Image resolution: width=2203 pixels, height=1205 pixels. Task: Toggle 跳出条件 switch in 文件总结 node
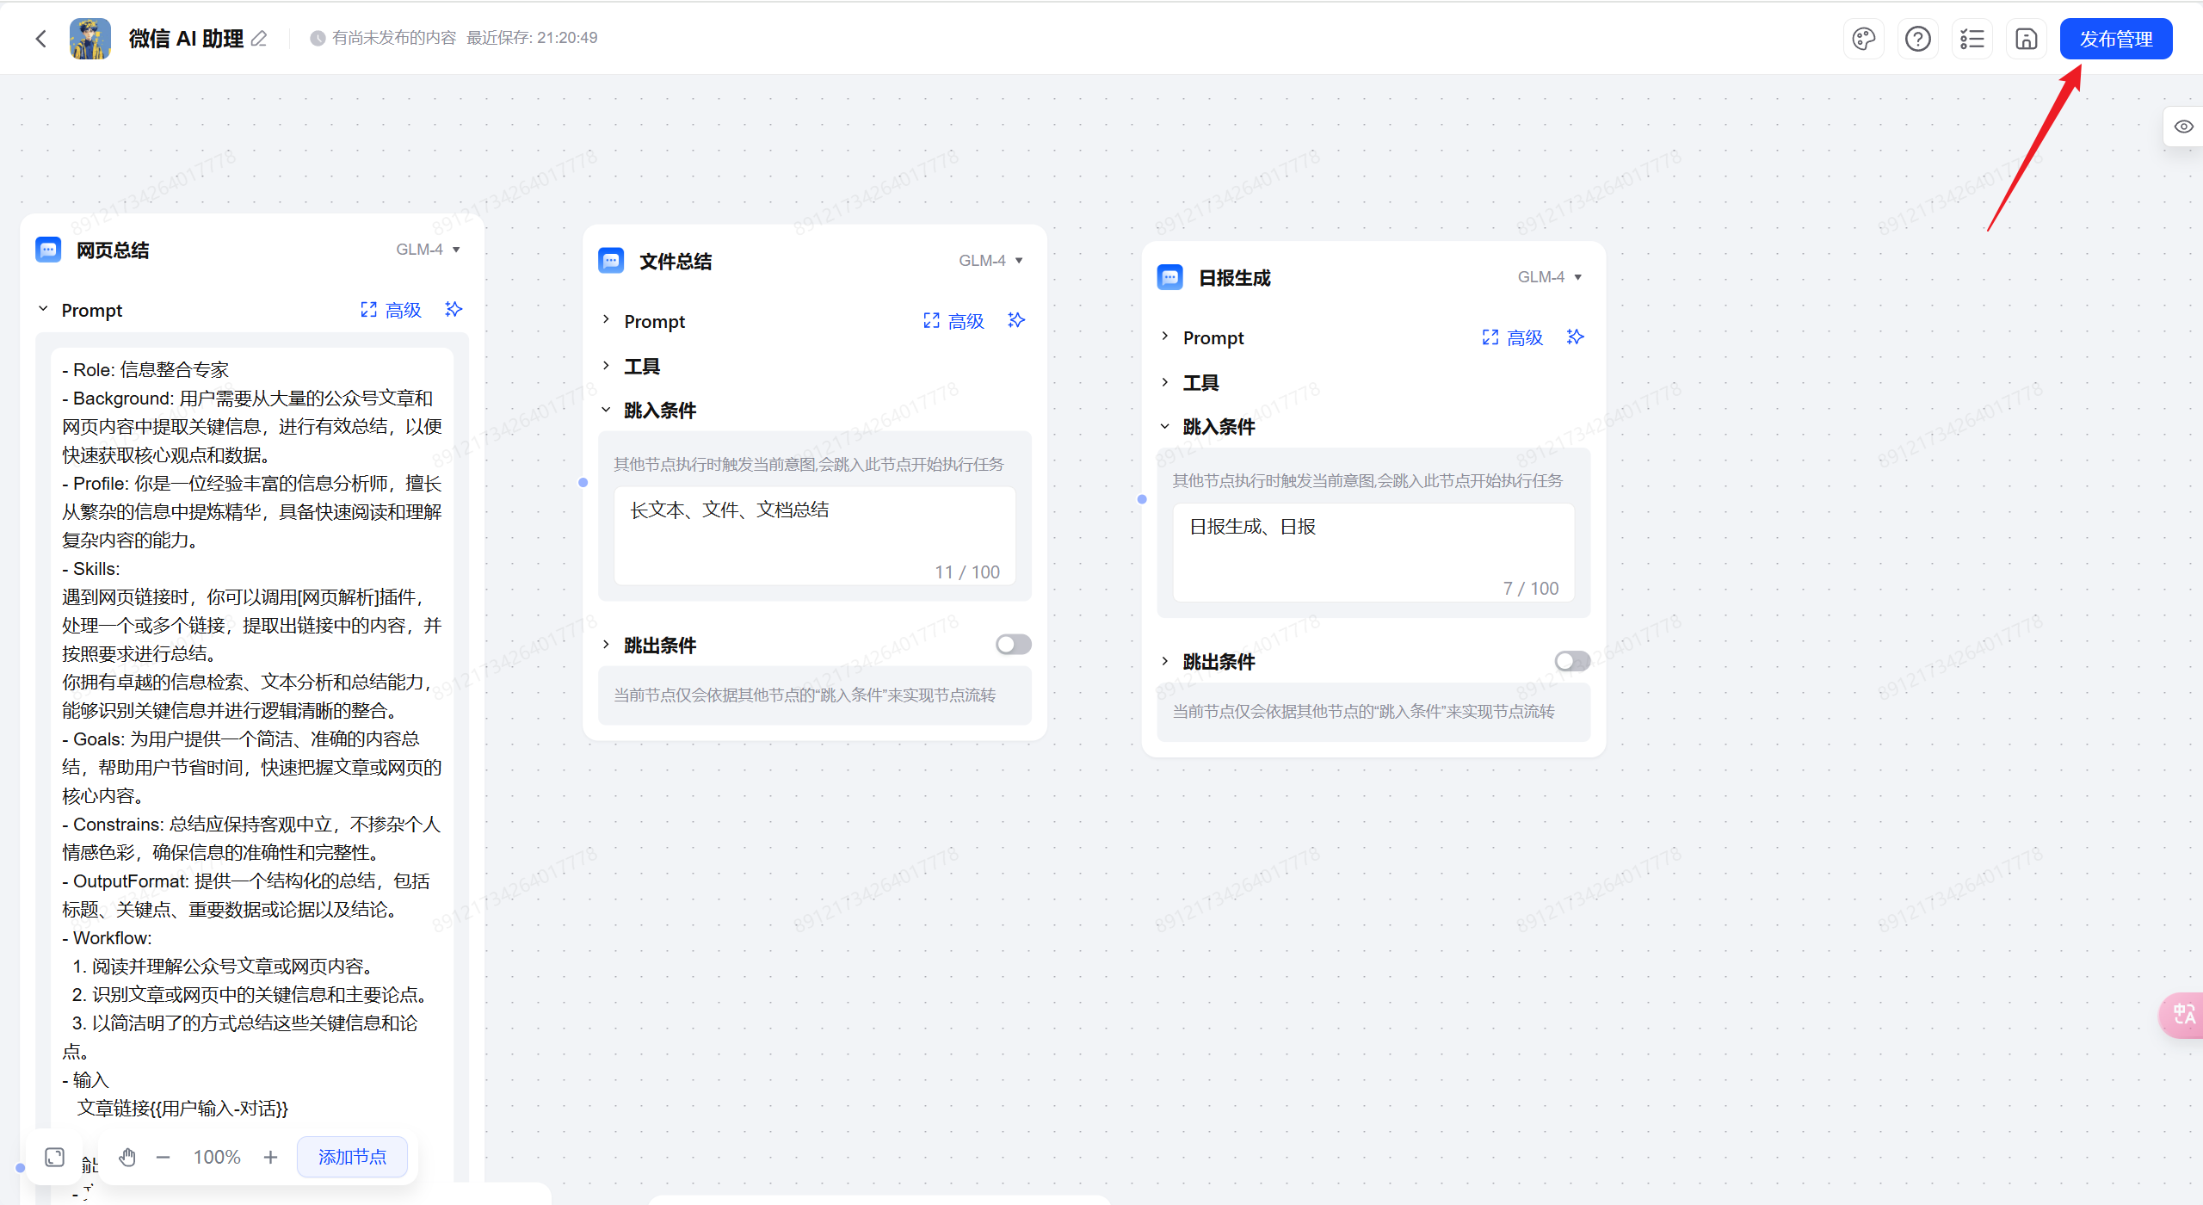1013,645
